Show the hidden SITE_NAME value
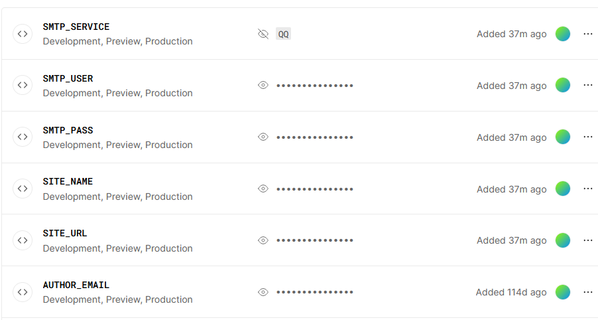This screenshot has height=320, width=598. (263, 189)
